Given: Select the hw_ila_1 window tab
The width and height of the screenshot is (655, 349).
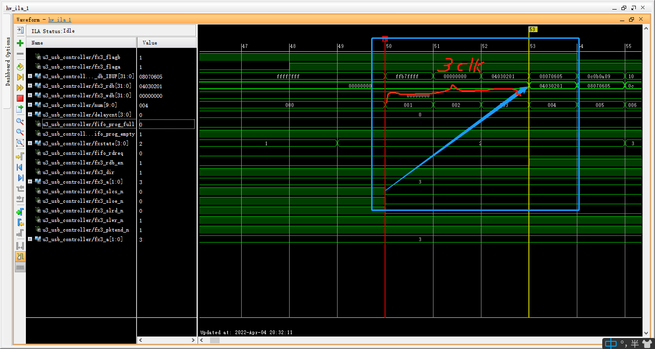Looking at the screenshot, I should [17, 8].
